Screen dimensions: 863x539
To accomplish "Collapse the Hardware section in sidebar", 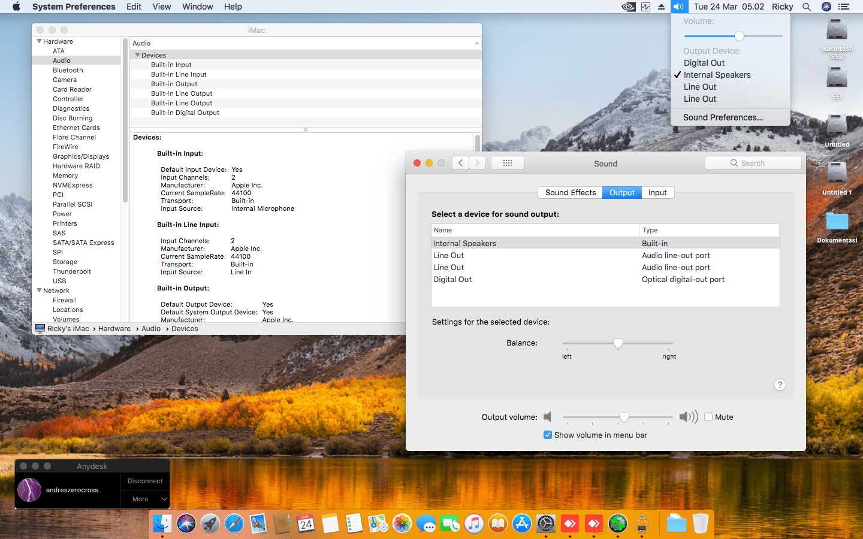I will [40, 41].
